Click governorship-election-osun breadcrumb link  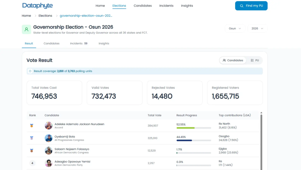[x=86, y=16]
